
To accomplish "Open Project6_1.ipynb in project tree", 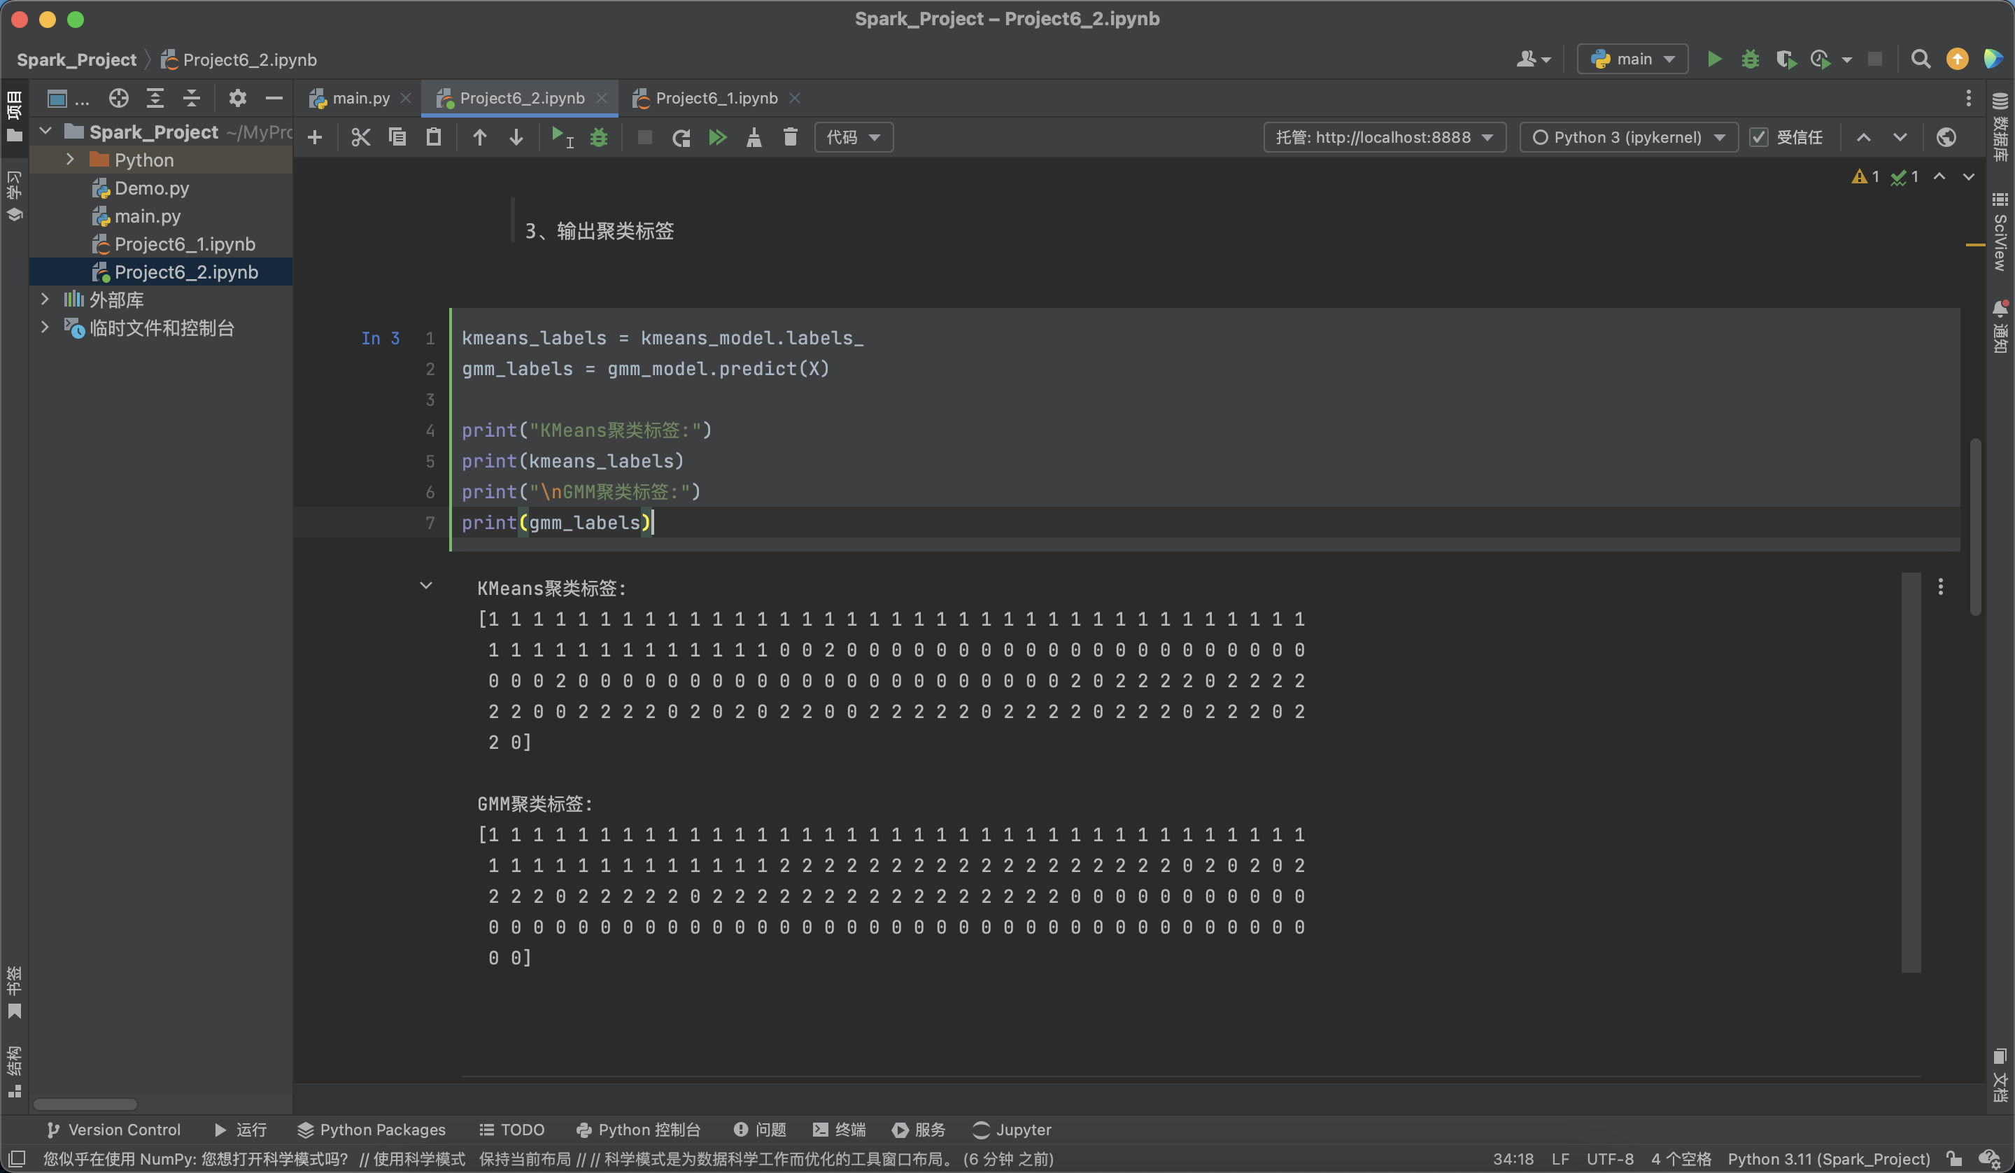I will tap(185, 244).
